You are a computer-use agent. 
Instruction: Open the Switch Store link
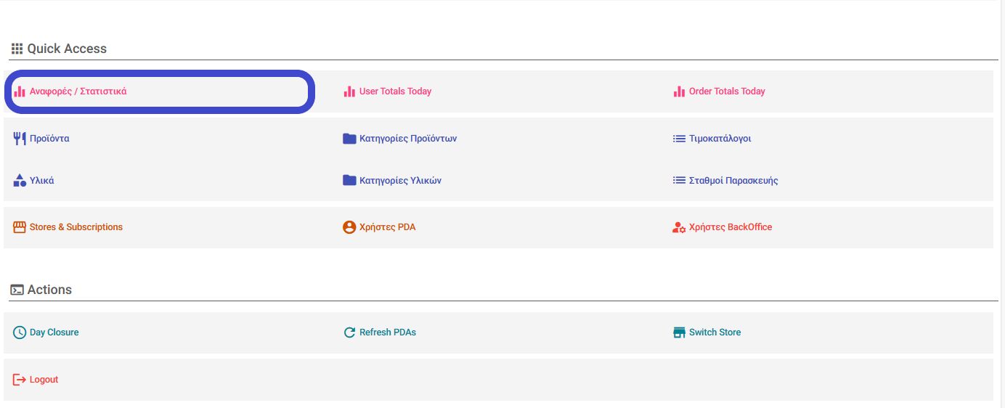pos(715,332)
